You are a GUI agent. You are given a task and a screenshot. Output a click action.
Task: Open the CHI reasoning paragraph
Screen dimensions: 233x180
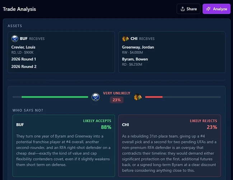tap(169, 153)
